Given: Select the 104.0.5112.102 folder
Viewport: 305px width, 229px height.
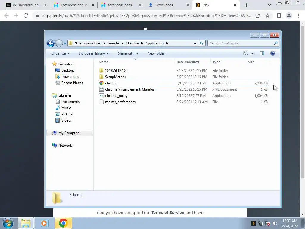Looking at the screenshot, I should (183, 70).
